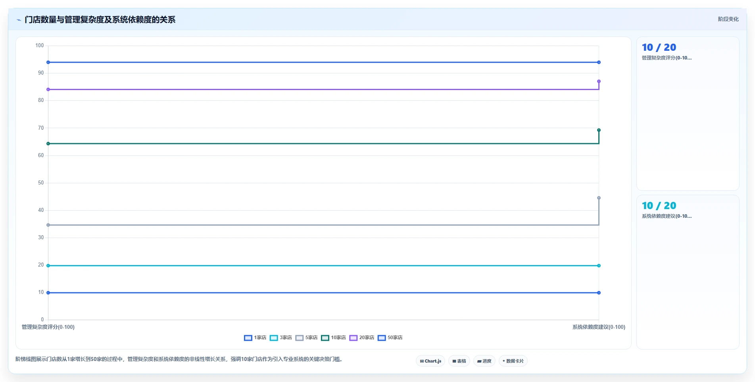
Task: Toggle the 10家店 legend series
Action: (x=333, y=338)
